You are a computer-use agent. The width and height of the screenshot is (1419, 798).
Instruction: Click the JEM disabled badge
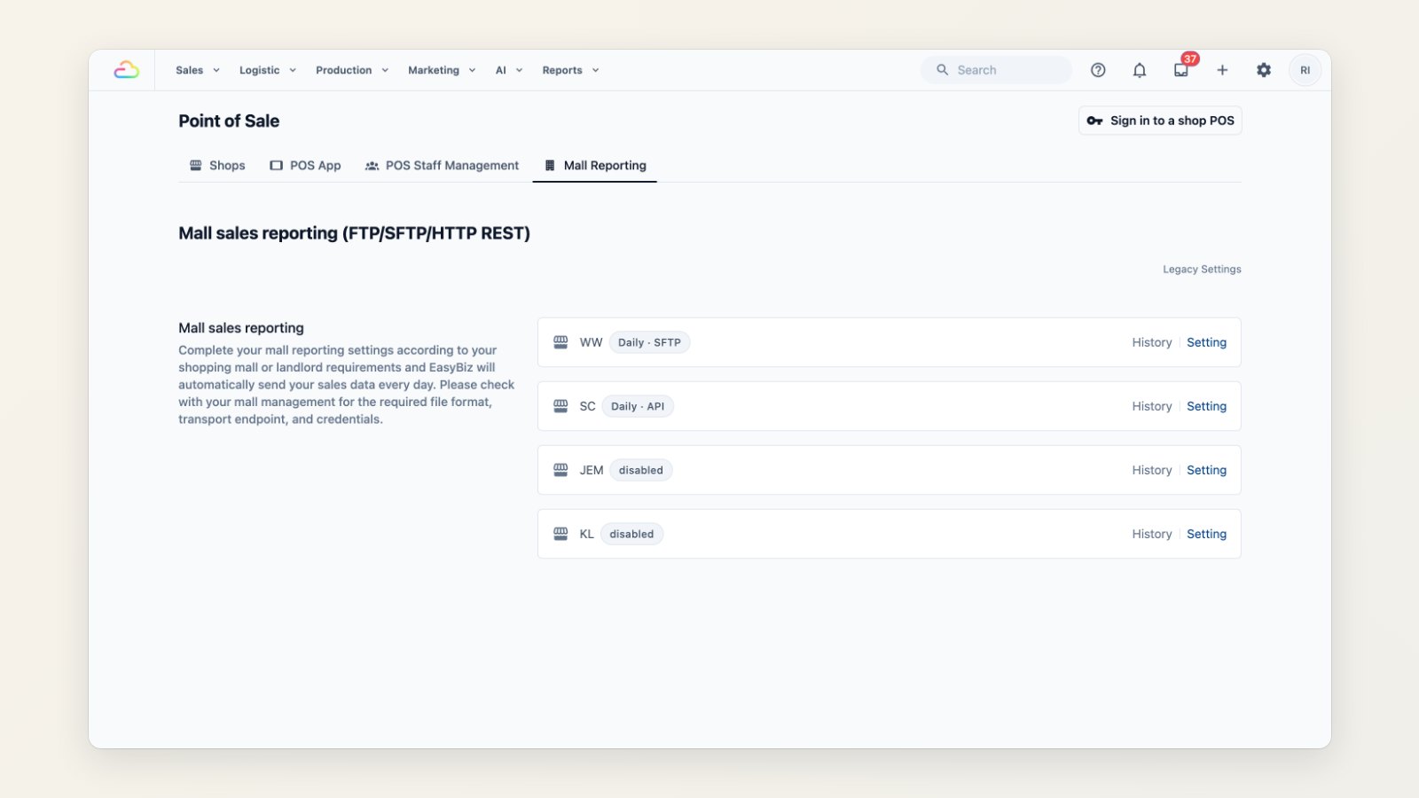point(640,470)
